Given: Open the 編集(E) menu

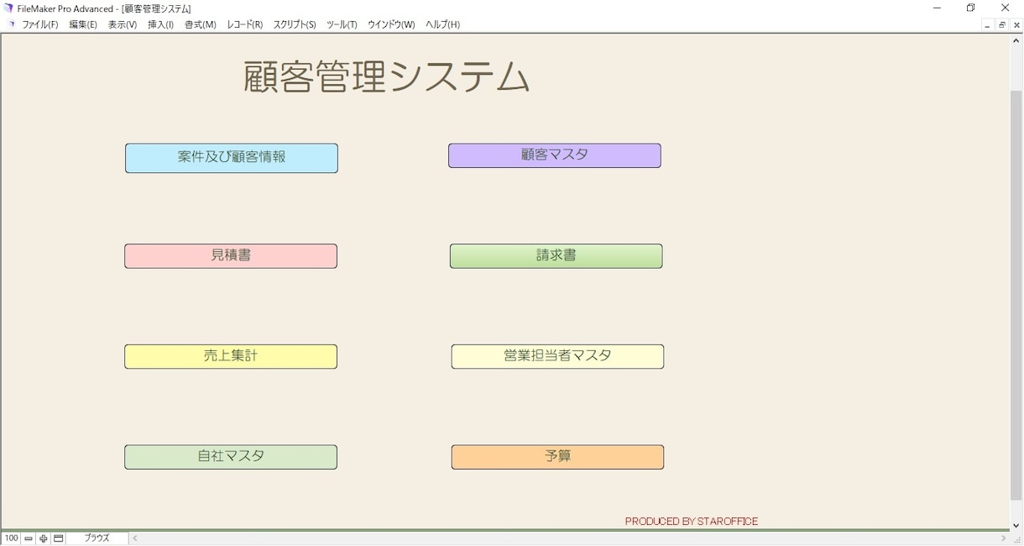Looking at the screenshot, I should click(x=83, y=24).
